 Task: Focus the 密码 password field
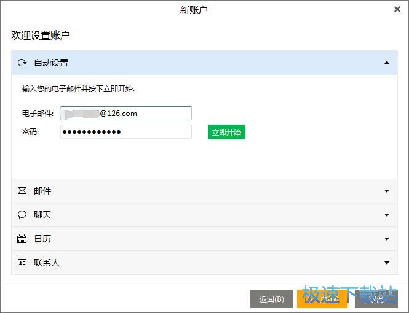(126, 132)
